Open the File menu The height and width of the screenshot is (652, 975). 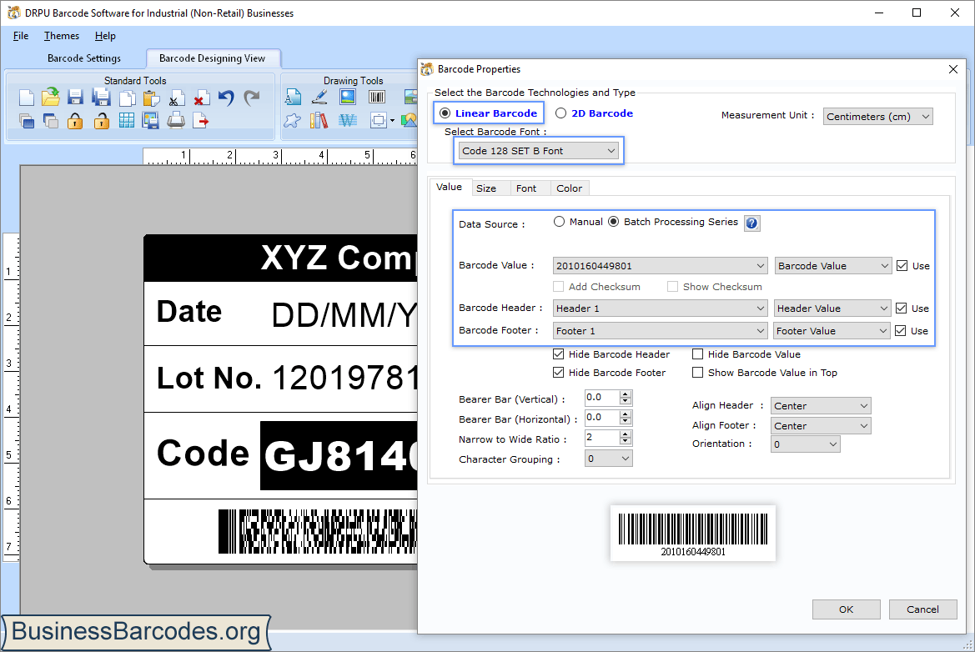(x=21, y=36)
